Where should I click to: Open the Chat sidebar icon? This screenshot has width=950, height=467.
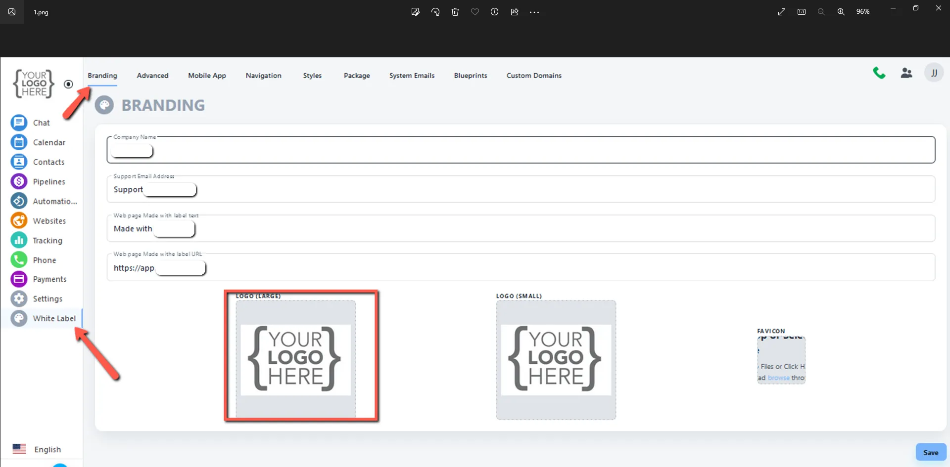click(19, 123)
